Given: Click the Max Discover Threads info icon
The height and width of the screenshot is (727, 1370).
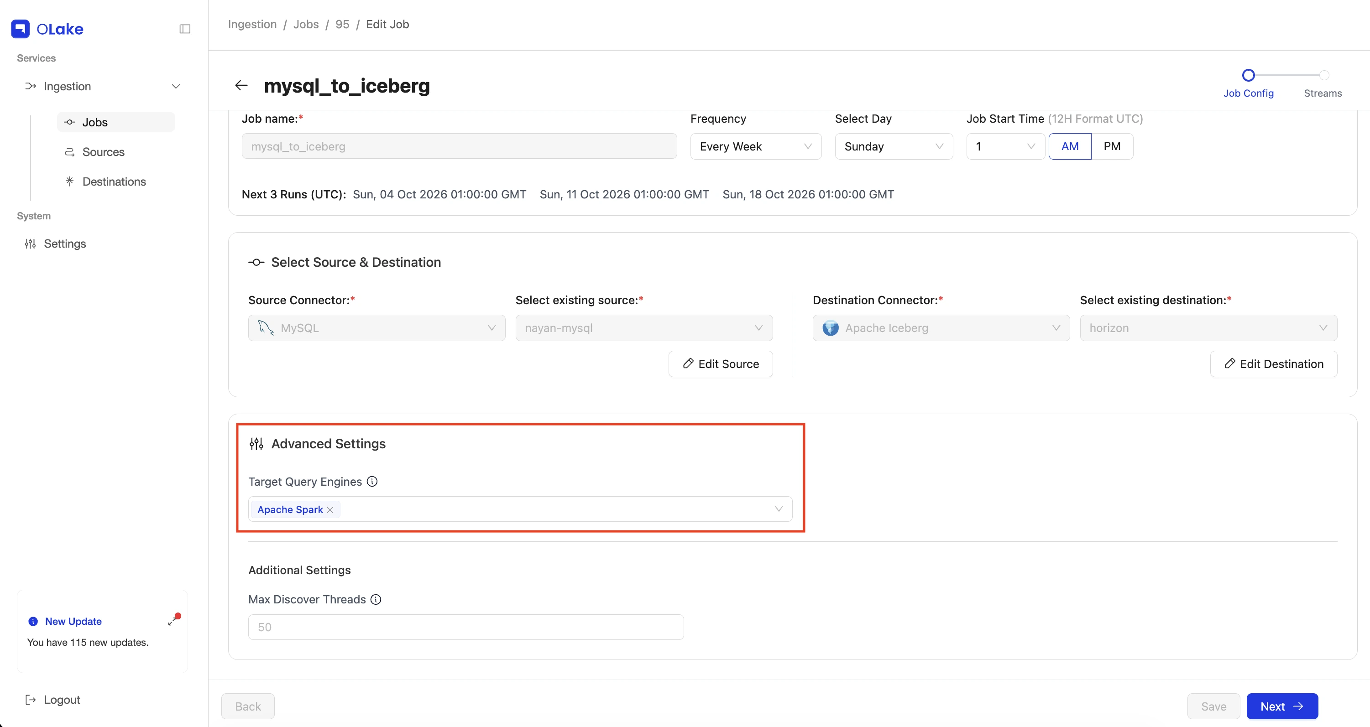Looking at the screenshot, I should pyautogui.click(x=376, y=599).
